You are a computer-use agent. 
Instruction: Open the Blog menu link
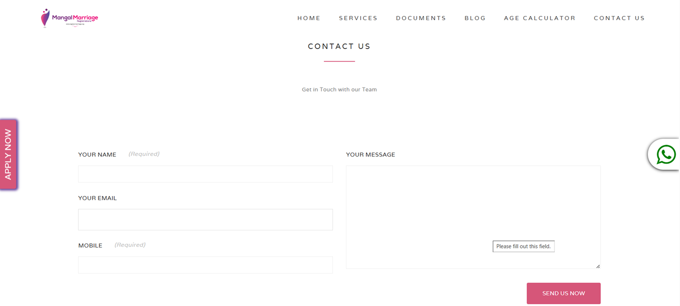pos(475,18)
